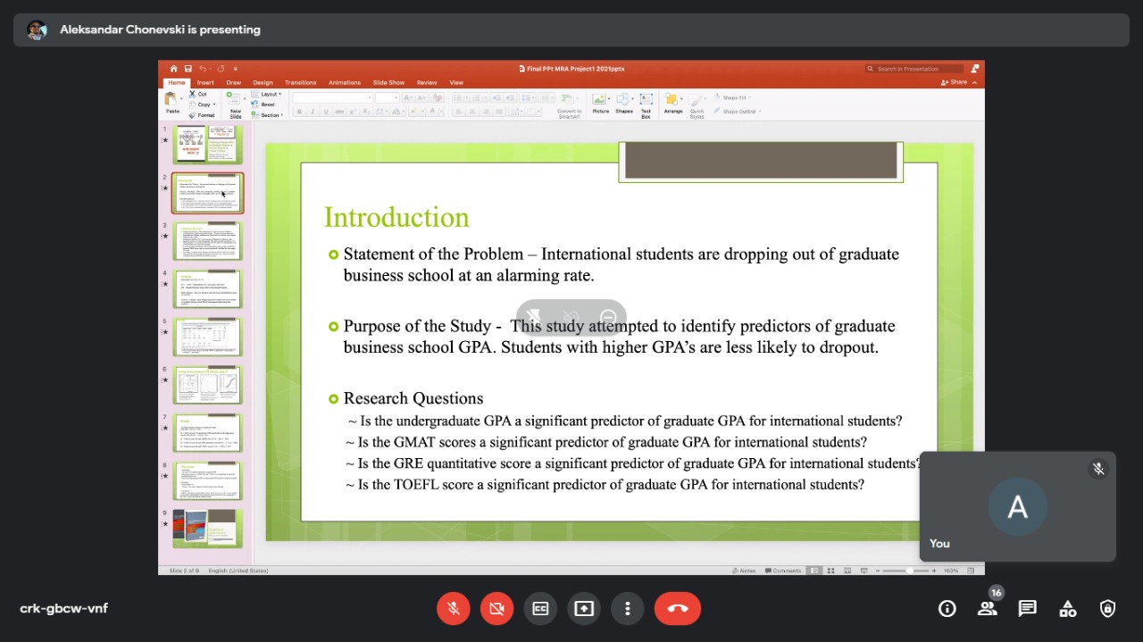Open the font size dropdown
The height and width of the screenshot is (642, 1143).
coord(396,97)
